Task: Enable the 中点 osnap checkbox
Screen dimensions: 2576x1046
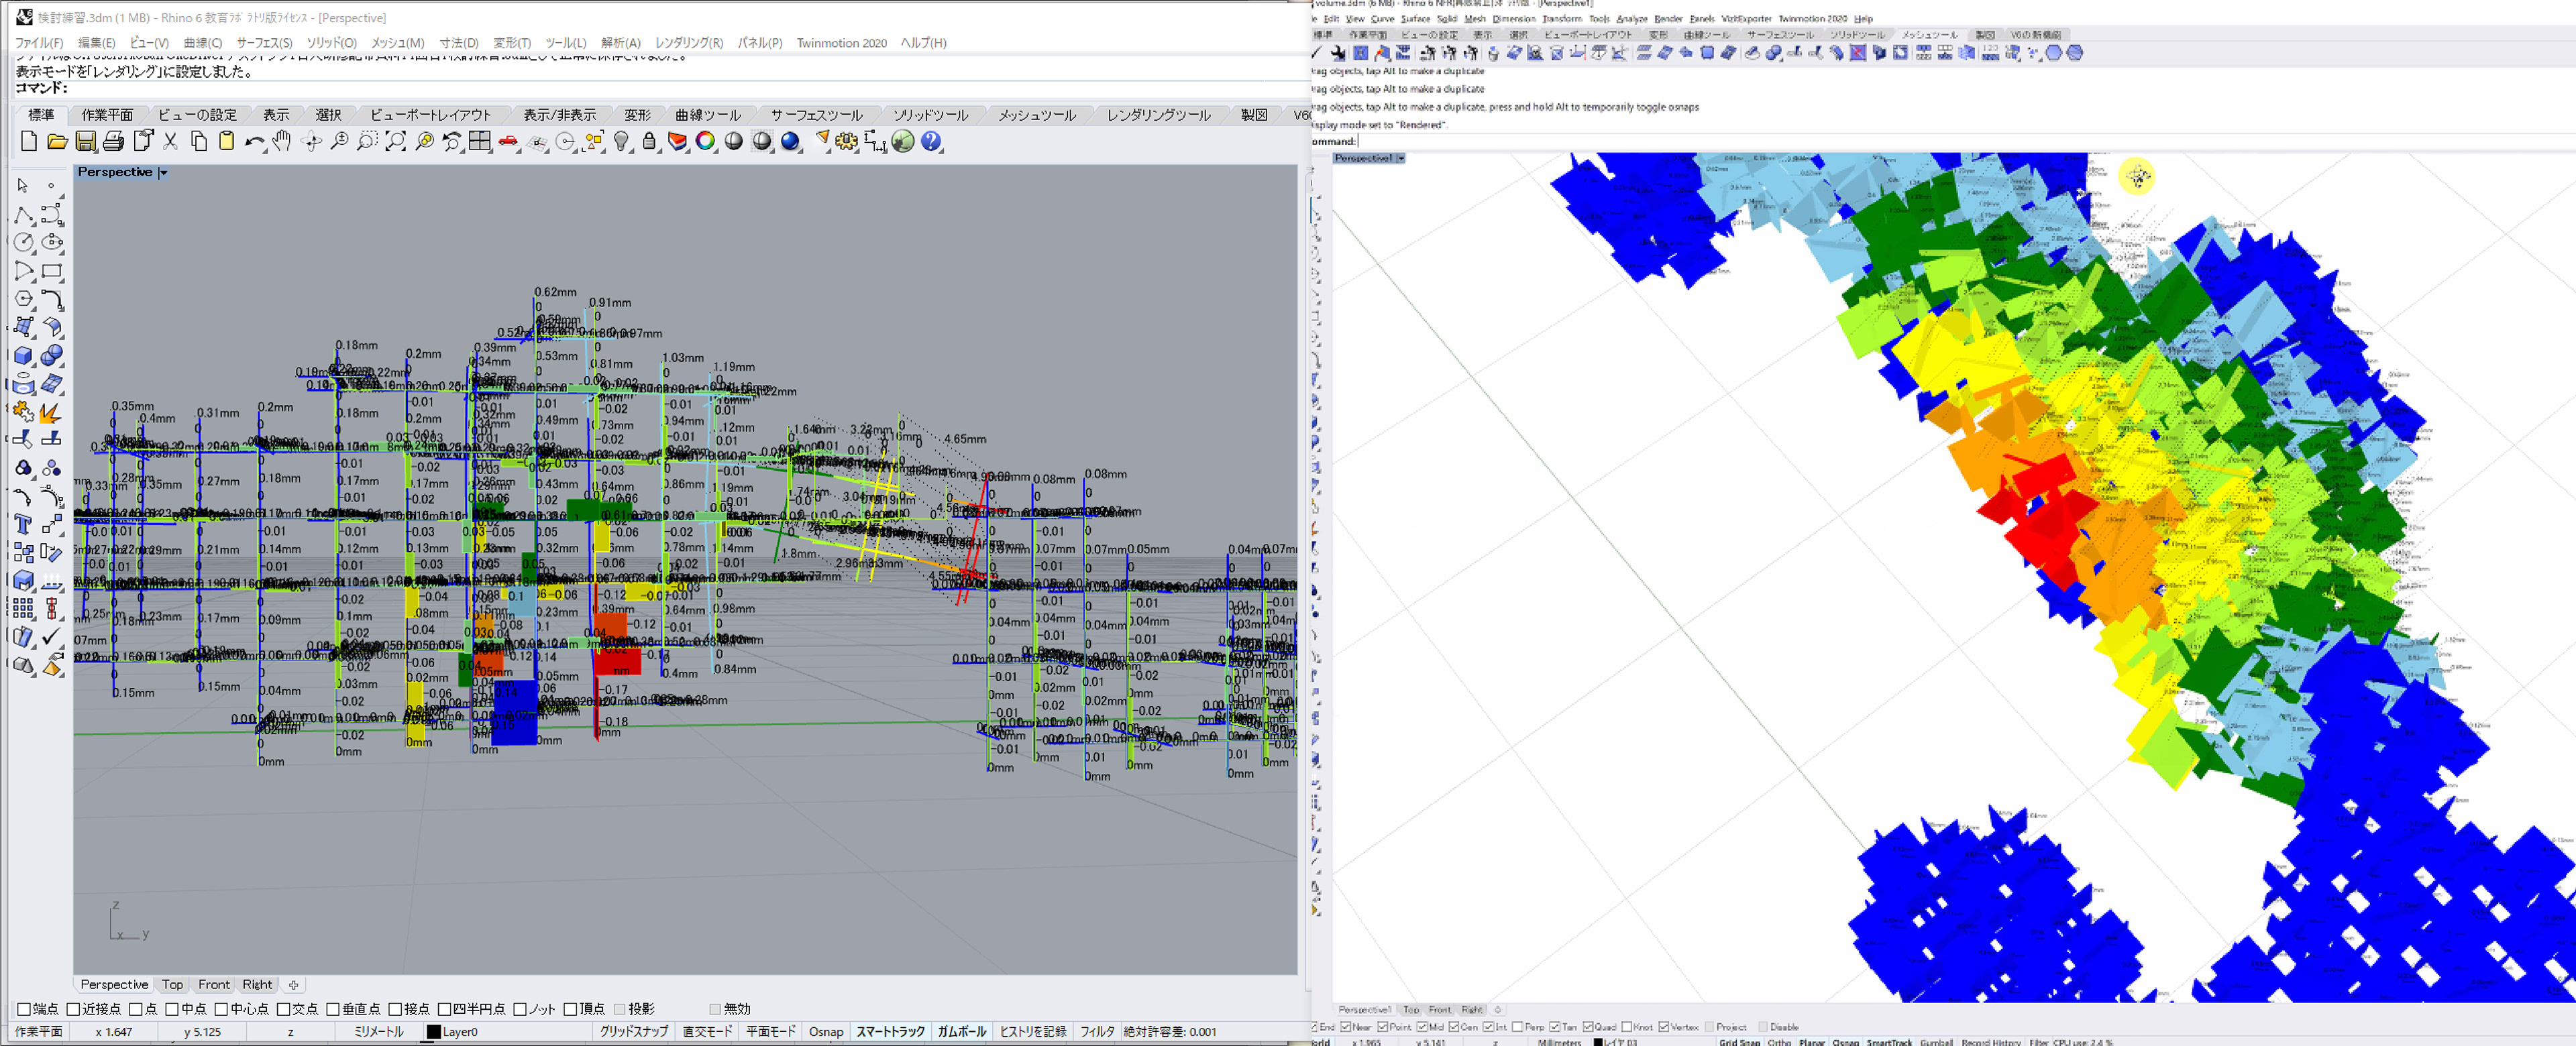Action: tap(172, 1009)
